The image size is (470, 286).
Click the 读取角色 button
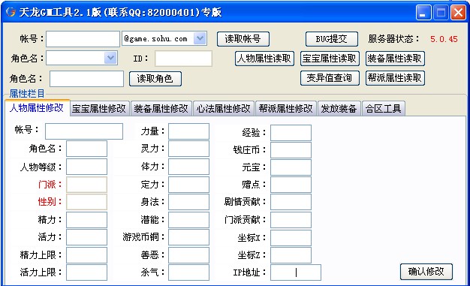click(155, 79)
